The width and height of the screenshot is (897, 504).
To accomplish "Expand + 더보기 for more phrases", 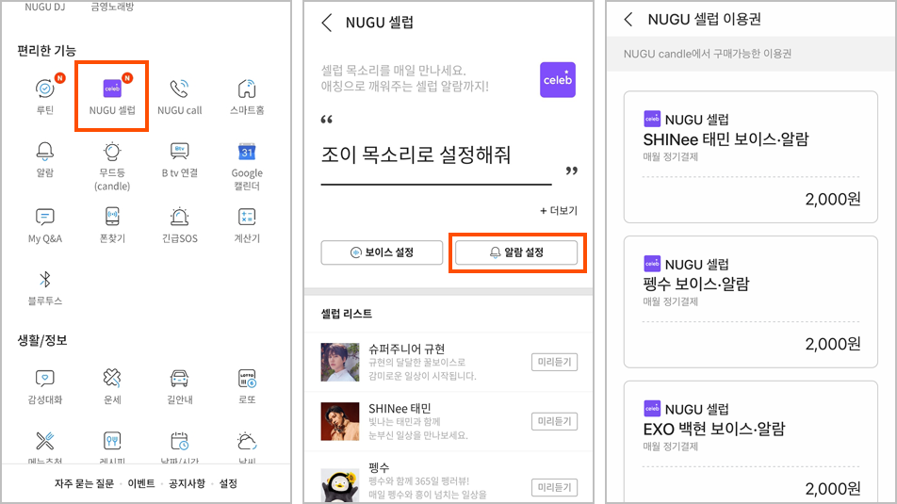I will pos(559,210).
